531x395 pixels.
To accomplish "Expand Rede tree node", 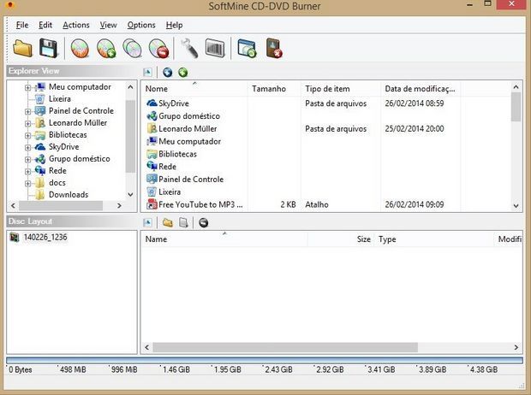I will pos(27,172).
